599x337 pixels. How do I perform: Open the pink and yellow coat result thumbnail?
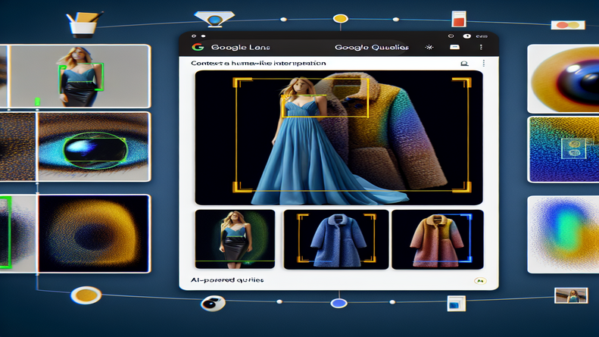click(x=438, y=239)
